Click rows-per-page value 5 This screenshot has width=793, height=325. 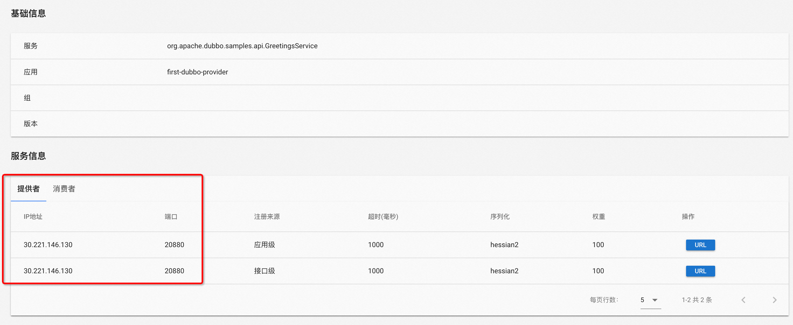coord(642,300)
